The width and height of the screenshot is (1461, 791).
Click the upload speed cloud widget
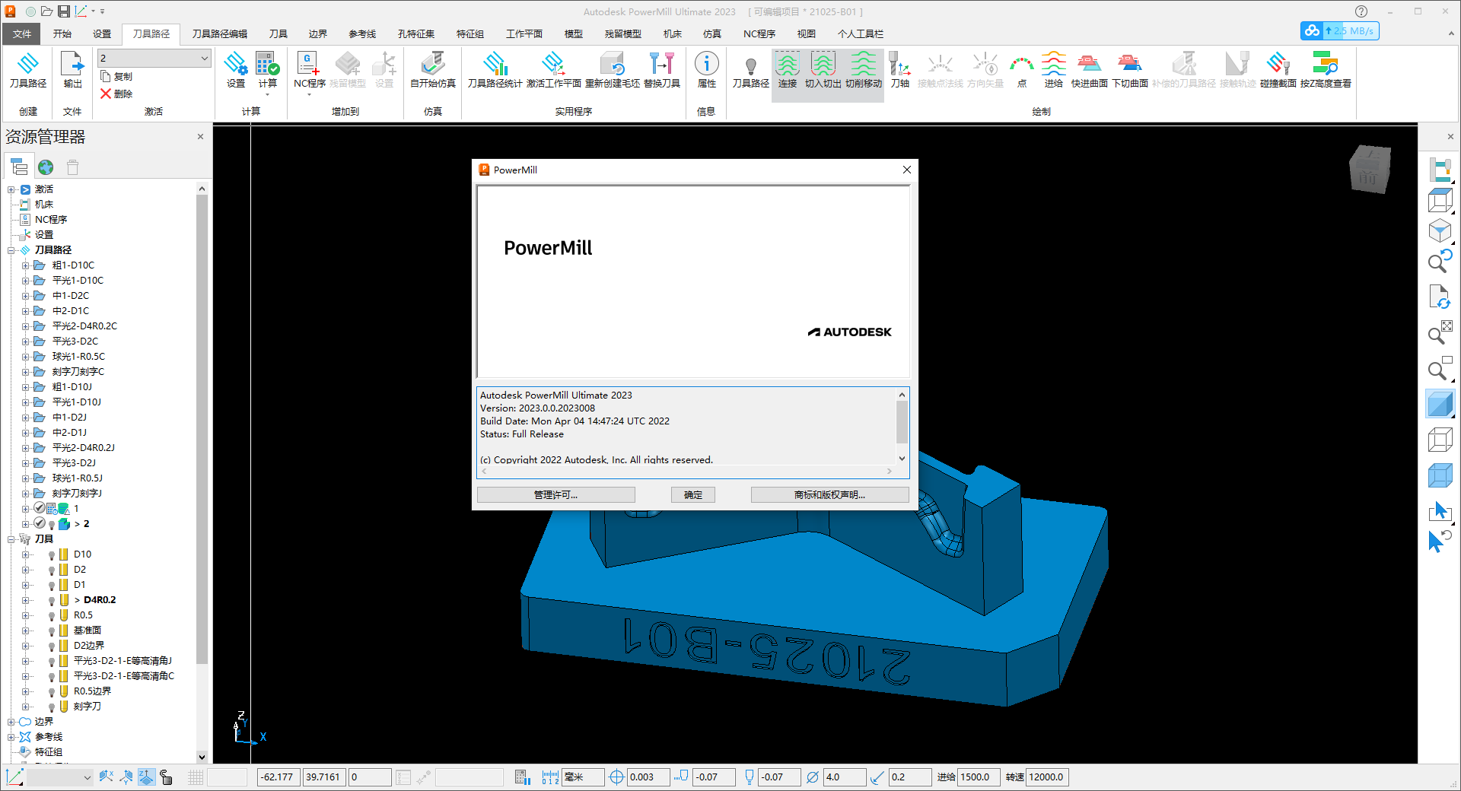[1339, 31]
